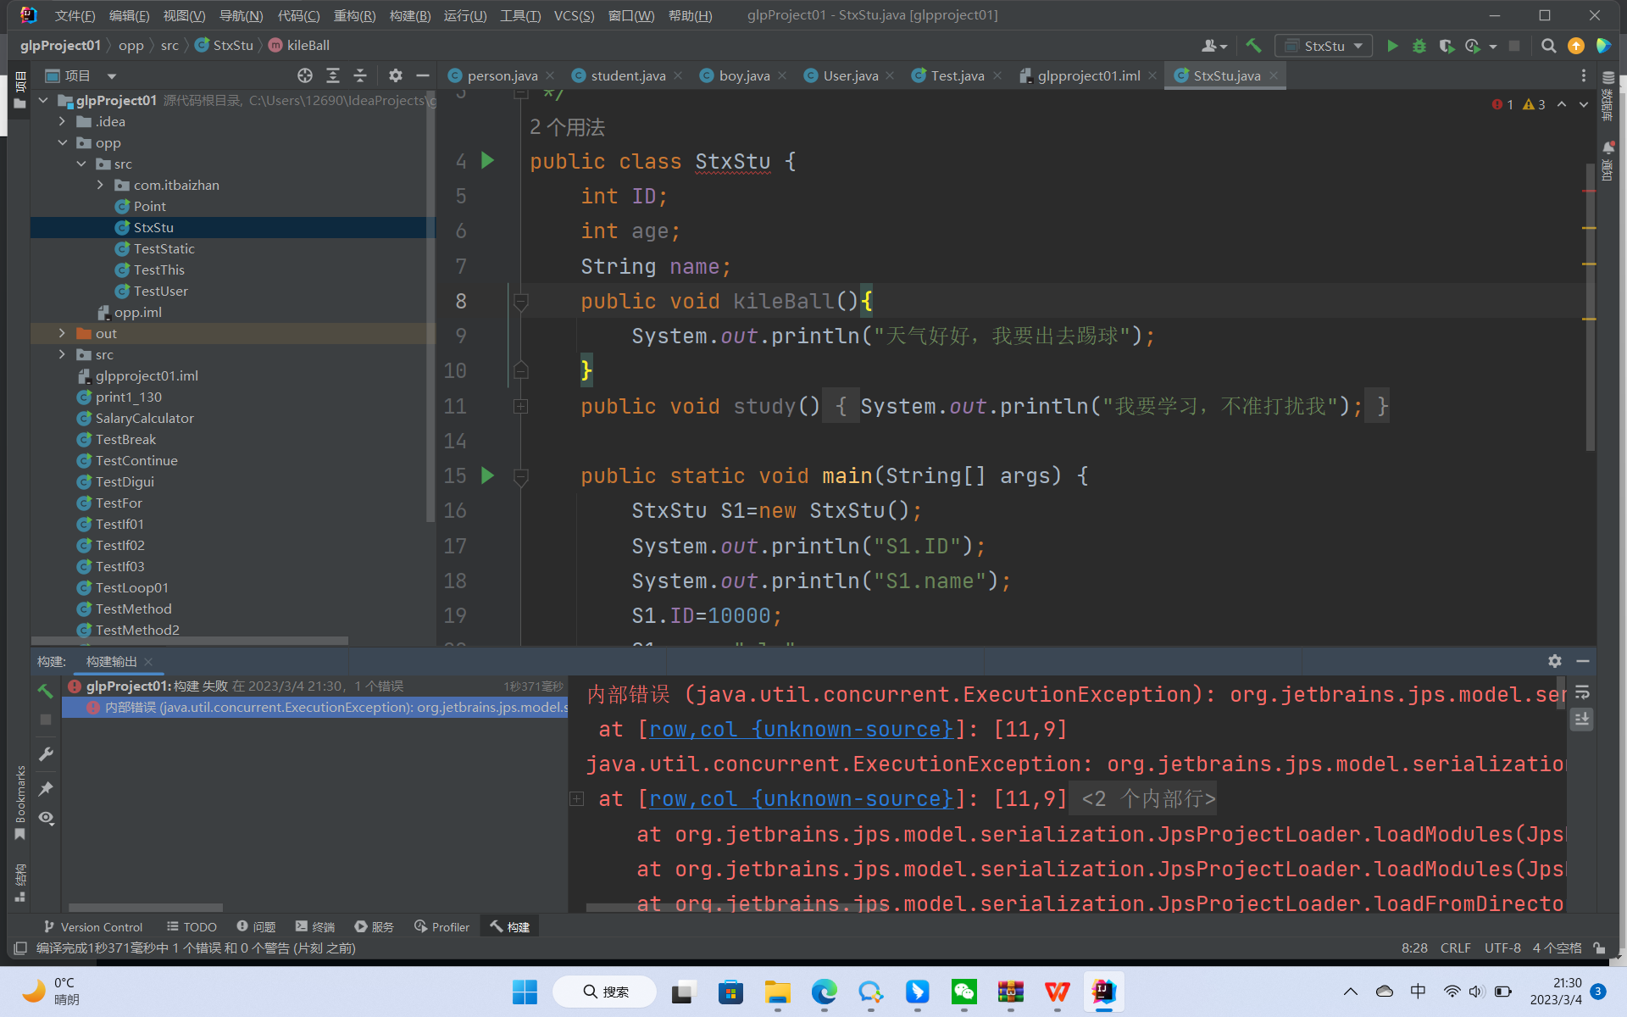Toggle scroll-to-end icon in build output
Screen dimensions: 1627x1017
(1582, 720)
